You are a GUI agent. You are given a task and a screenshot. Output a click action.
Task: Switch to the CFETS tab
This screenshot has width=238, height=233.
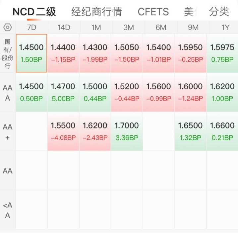pyautogui.click(x=153, y=12)
